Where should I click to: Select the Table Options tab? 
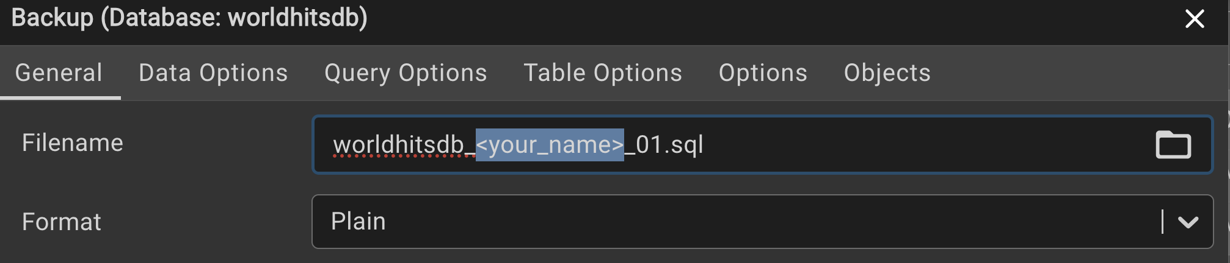(x=603, y=73)
